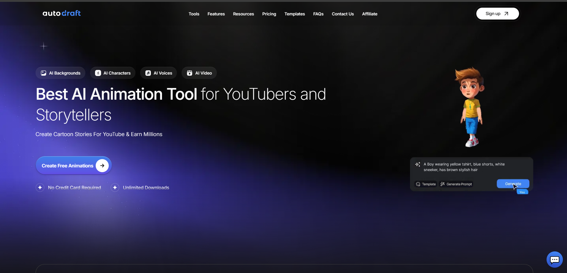Screen dimensions: 567x273
Task: Click the star icon next to Unlimited Downloads
Action: point(115,188)
